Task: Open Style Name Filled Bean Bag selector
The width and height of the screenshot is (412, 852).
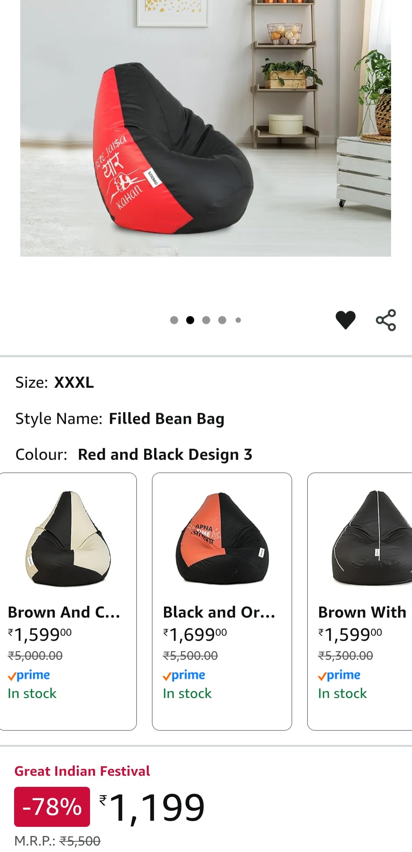Action: (120, 419)
